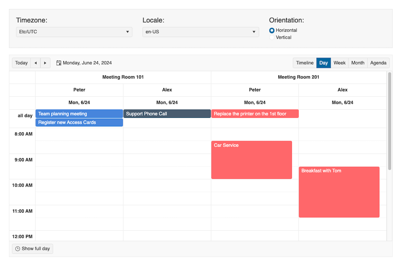
Task: Click the Support Phone Call appointment
Action: coord(167,114)
